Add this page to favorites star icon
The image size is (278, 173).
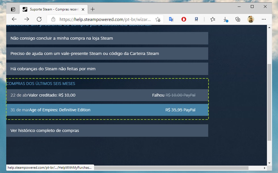pos(158,20)
